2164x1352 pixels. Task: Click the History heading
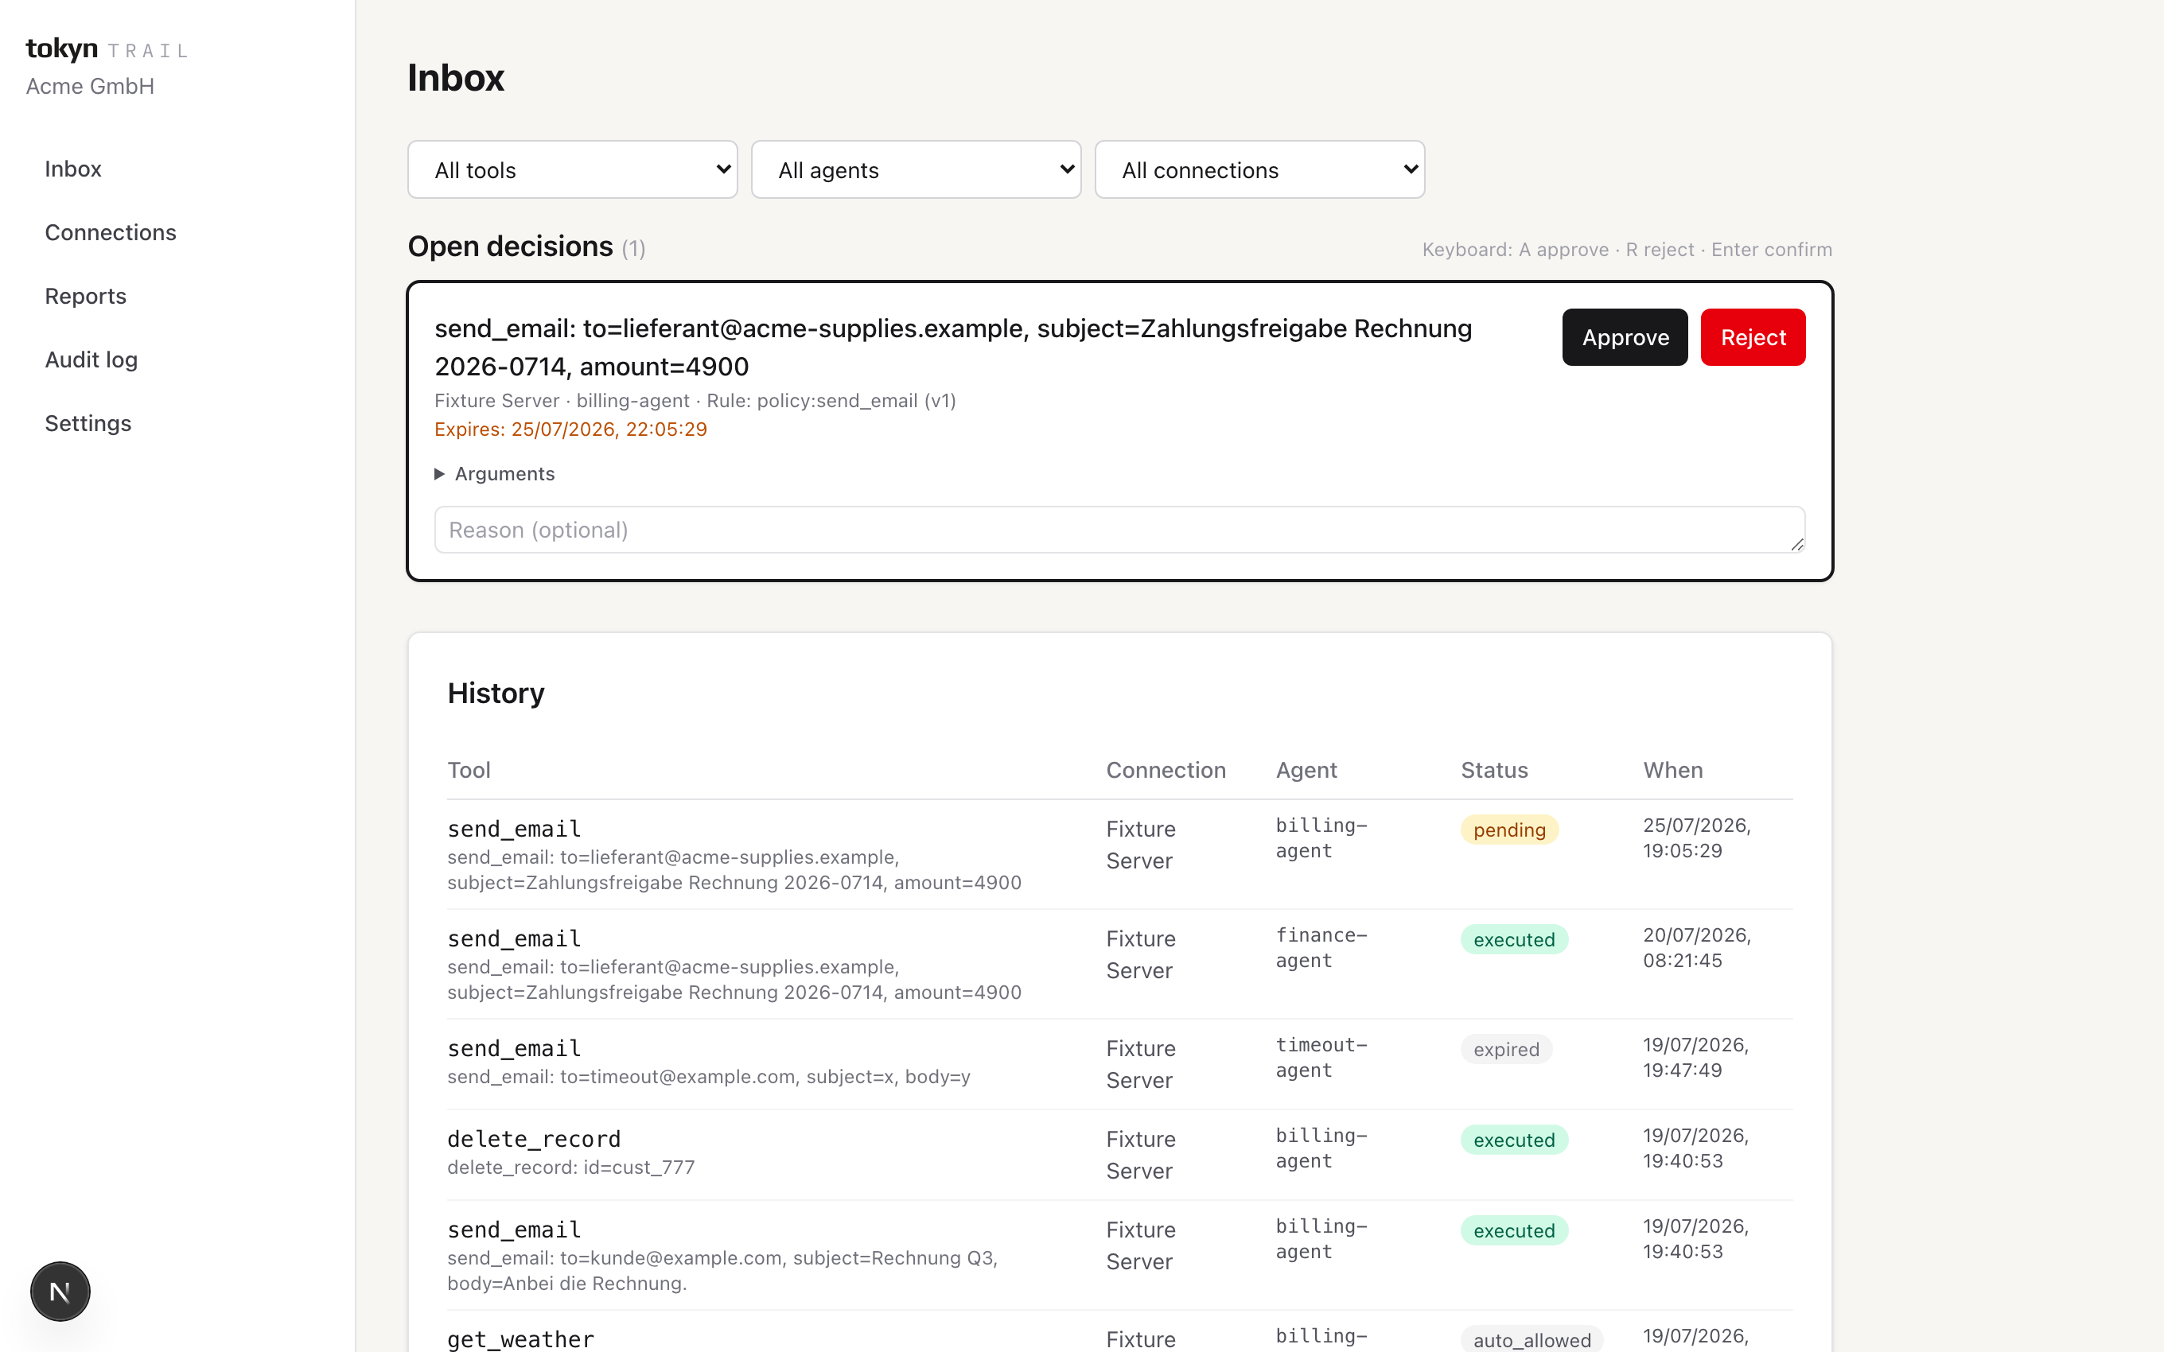(x=496, y=693)
